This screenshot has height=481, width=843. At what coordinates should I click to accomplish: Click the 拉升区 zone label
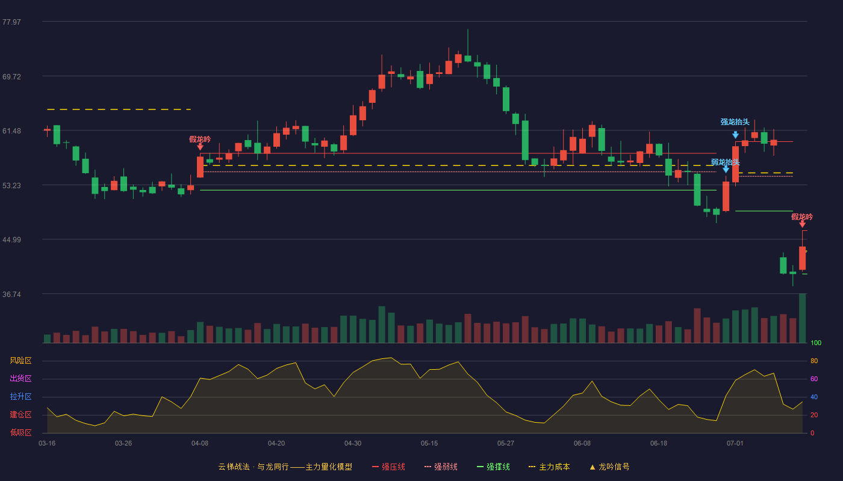(x=20, y=397)
